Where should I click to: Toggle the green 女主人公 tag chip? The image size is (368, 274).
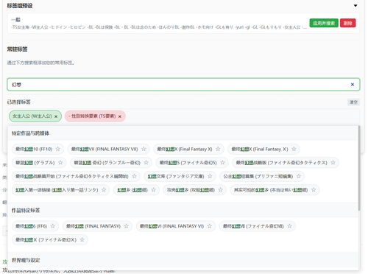[x=32, y=116]
